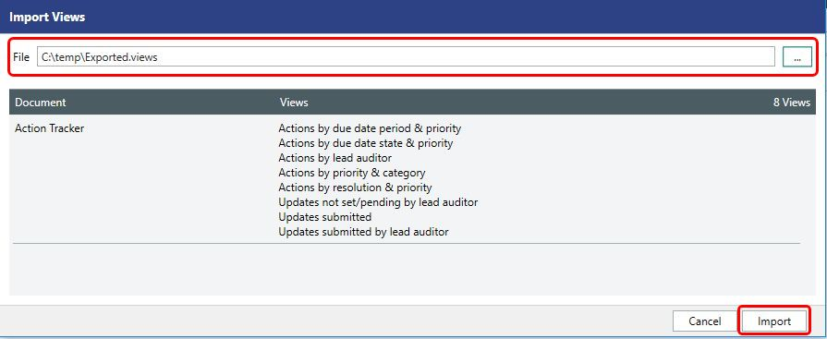
Task: Click the File path input field
Action: tap(406, 57)
